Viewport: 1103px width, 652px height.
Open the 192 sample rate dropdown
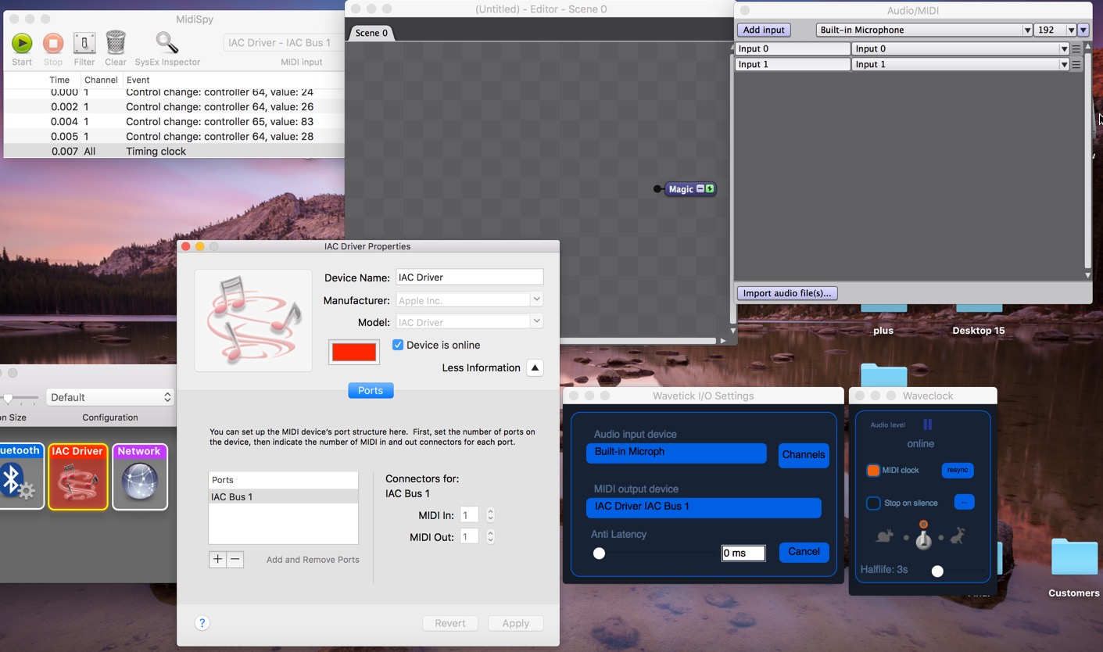(x=1055, y=30)
